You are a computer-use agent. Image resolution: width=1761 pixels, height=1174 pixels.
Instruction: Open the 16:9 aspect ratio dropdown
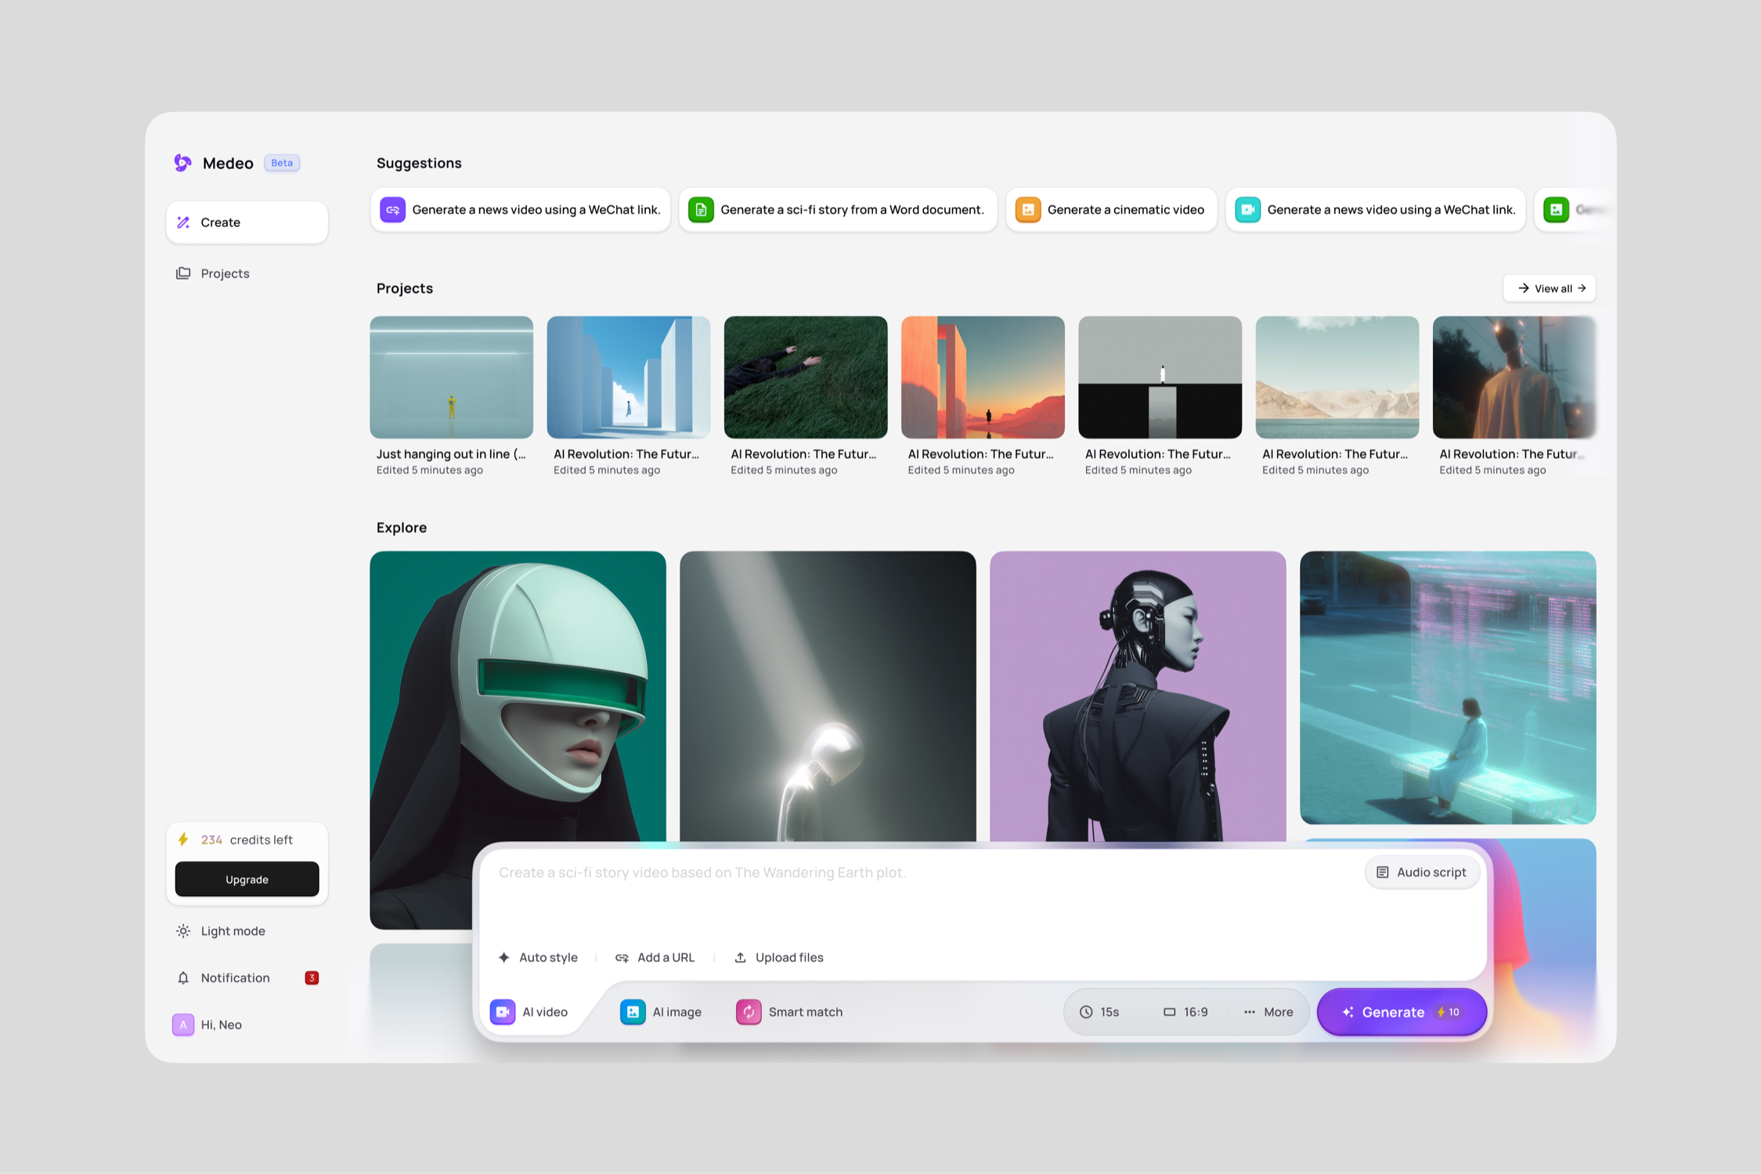coord(1185,1012)
